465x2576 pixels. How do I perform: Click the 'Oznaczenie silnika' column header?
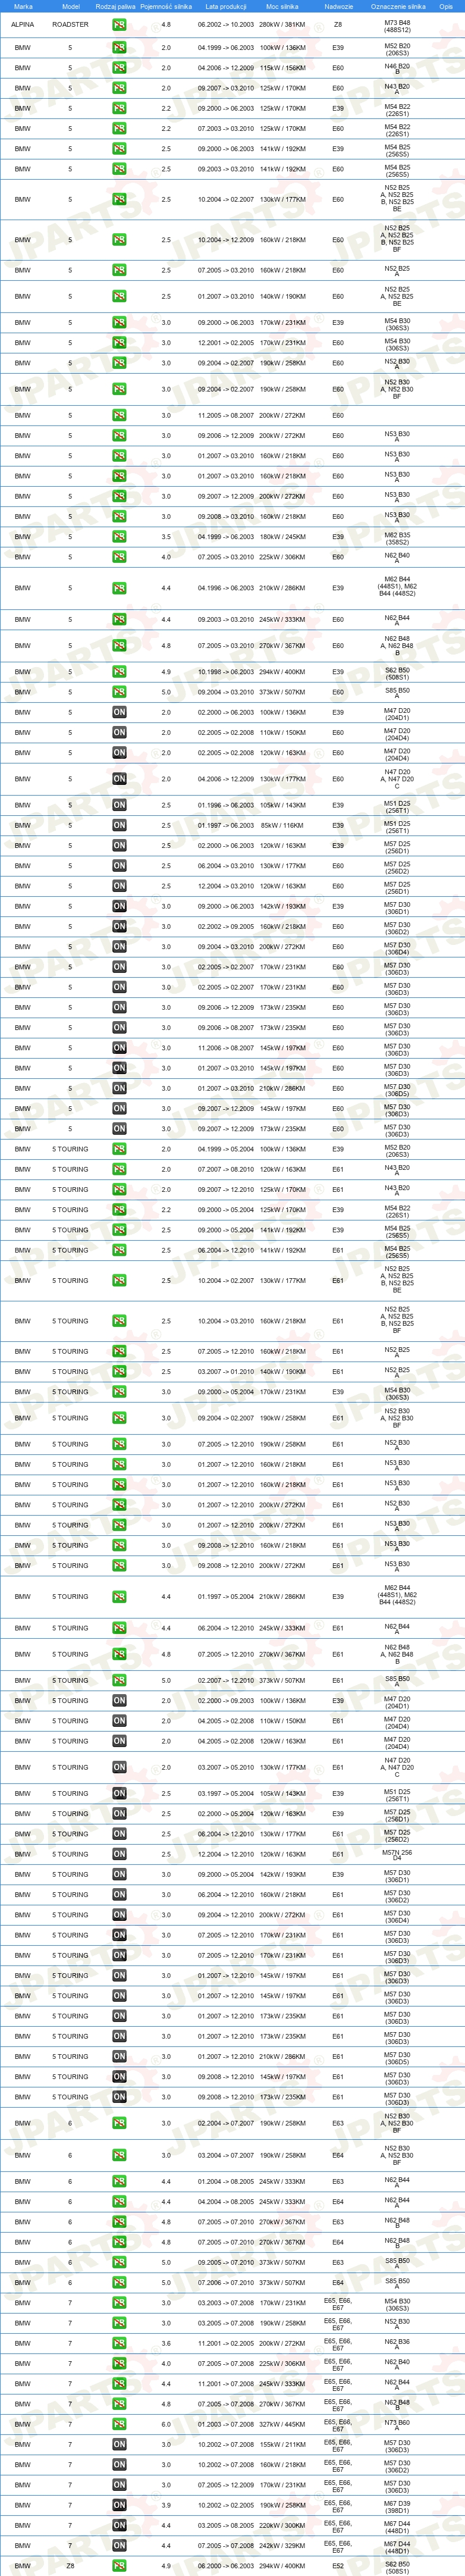397,6
